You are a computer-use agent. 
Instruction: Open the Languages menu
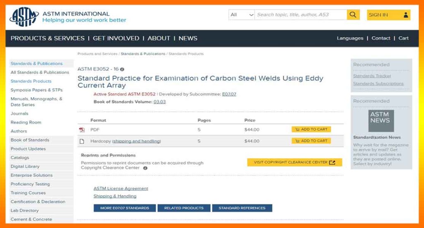pyautogui.click(x=350, y=38)
